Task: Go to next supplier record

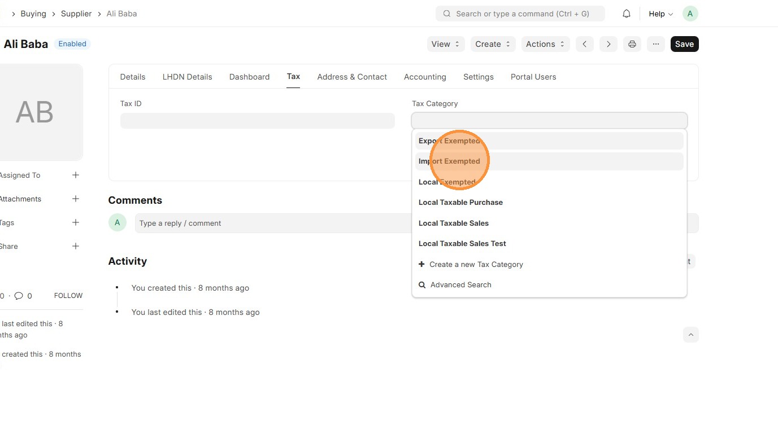Action: click(x=609, y=44)
